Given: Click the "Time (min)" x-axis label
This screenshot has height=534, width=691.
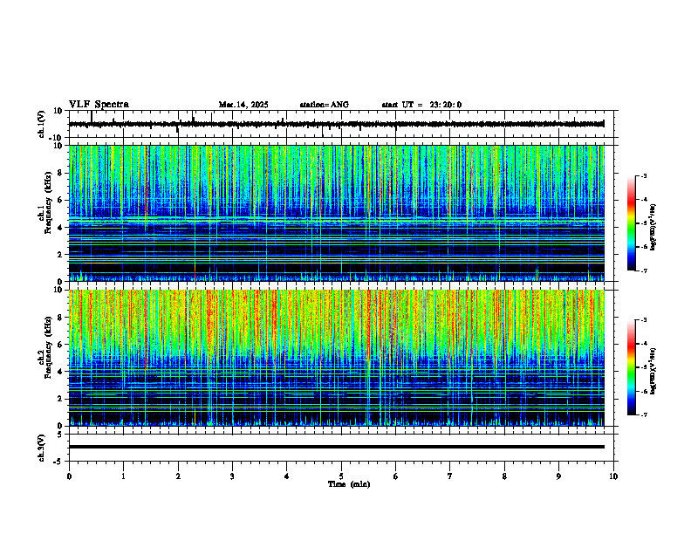Looking at the screenshot, I should click(x=349, y=484).
